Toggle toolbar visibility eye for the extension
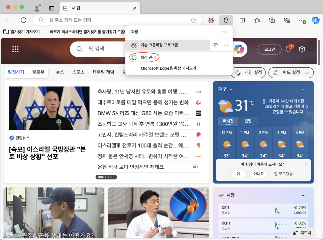The image size is (323, 240). click(215, 45)
